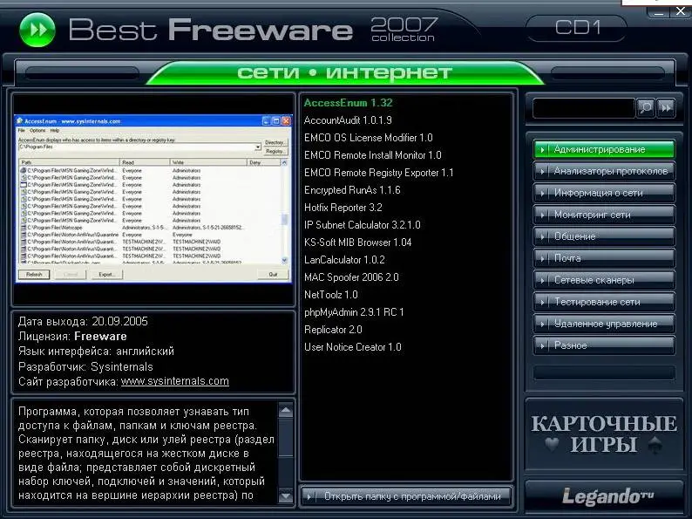Select IP Subnet Calculator 3.2.1.0
The width and height of the screenshot is (692, 519).
pyautogui.click(x=362, y=225)
